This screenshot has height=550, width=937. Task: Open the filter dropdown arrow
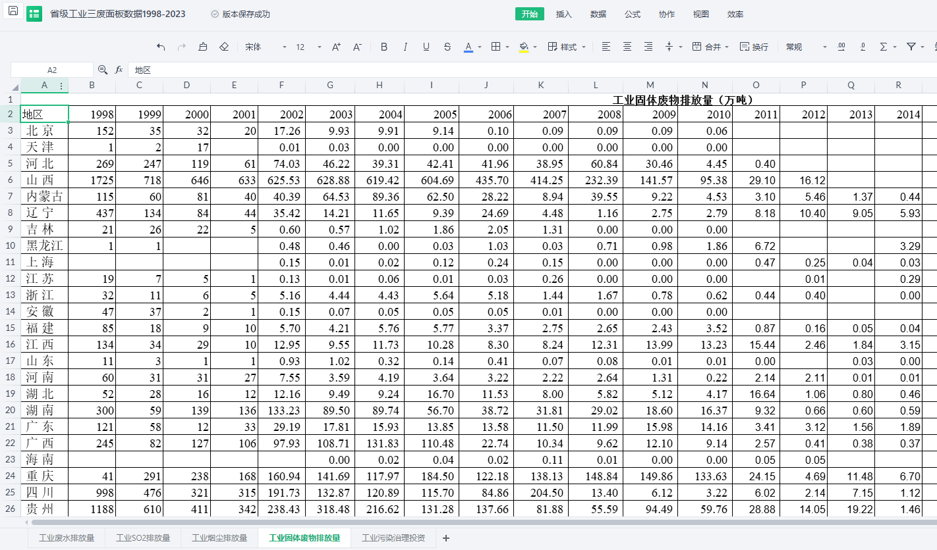click(x=923, y=47)
